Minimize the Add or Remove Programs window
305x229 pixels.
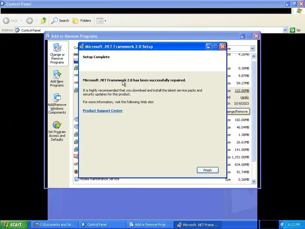click(x=242, y=36)
